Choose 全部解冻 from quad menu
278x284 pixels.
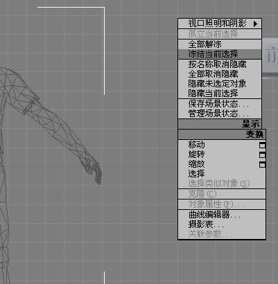tap(220, 44)
